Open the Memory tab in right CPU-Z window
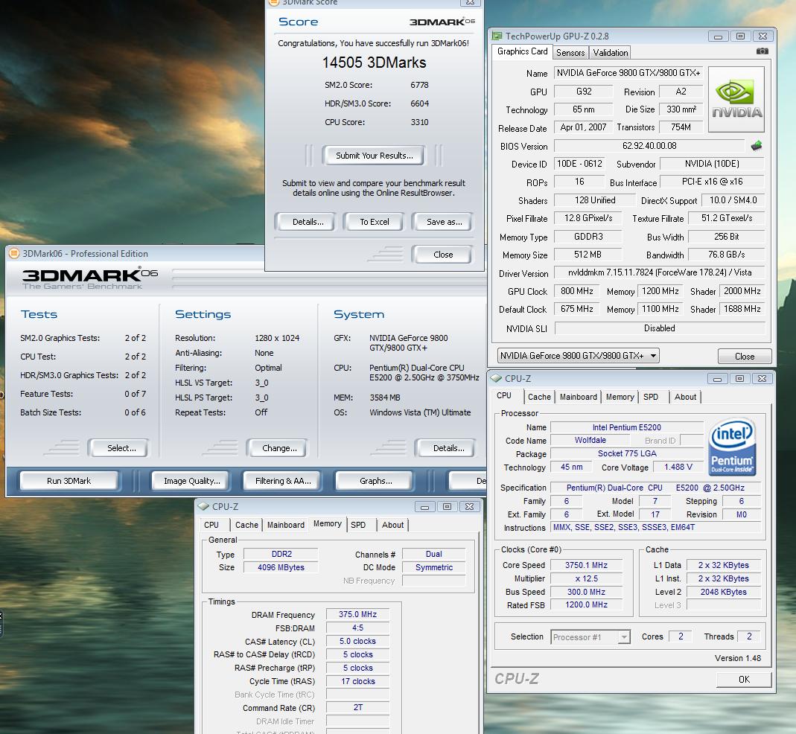 [x=620, y=397]
